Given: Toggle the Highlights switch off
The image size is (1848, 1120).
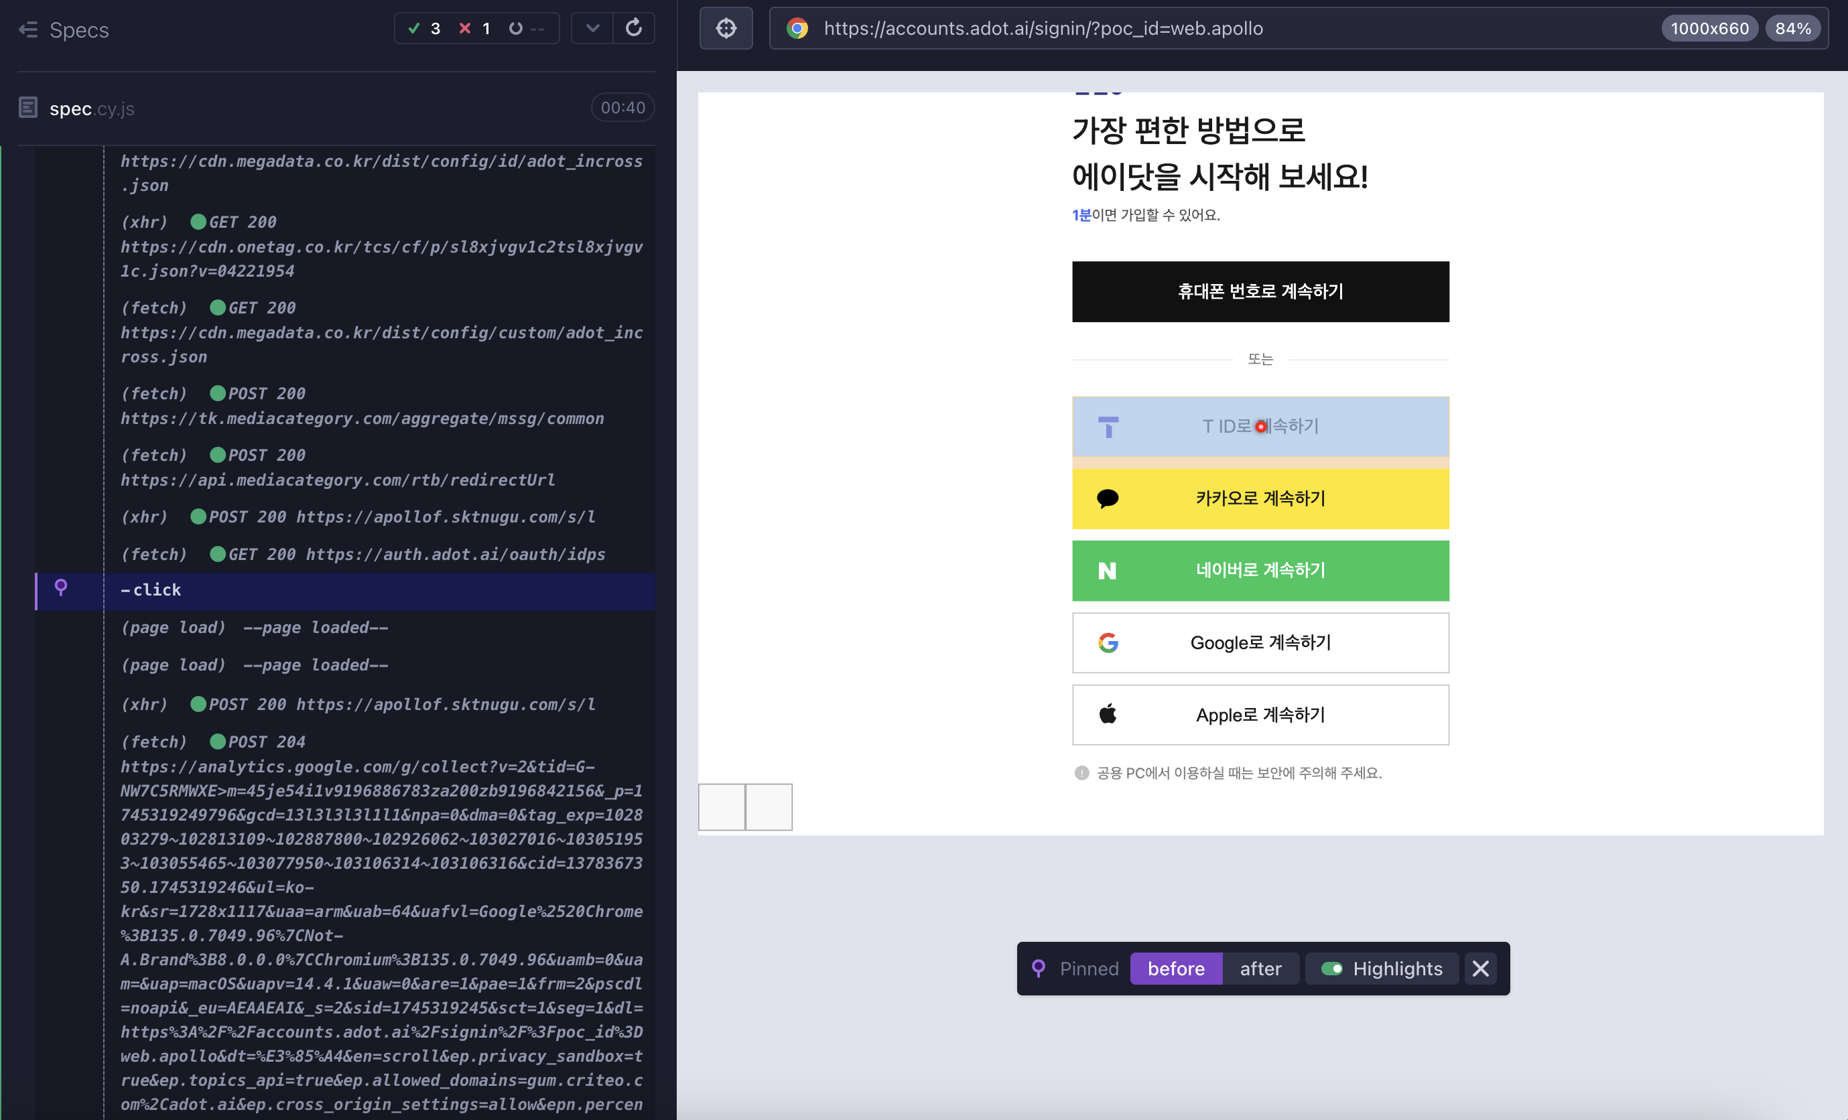Looking at the screenshot, I should point(1332,969).
